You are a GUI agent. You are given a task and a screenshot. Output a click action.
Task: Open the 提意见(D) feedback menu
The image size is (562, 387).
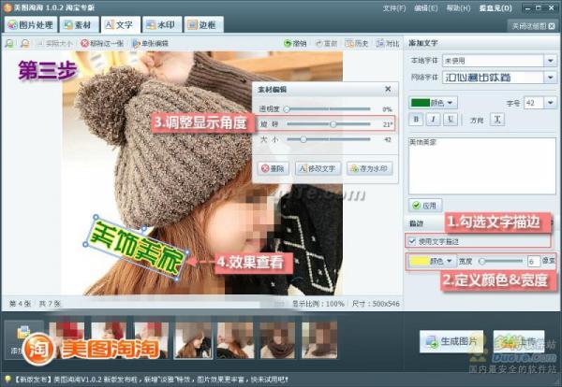pyautogui.click(x=495, y=7)
